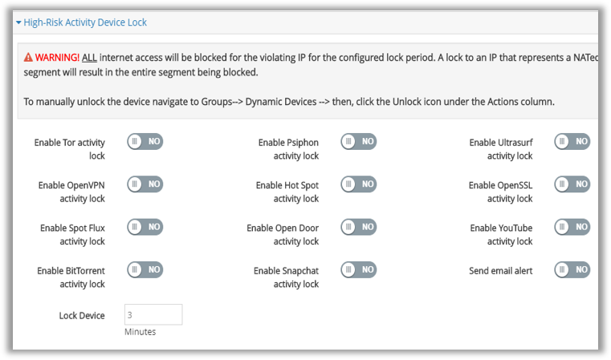
Task: Turn on Psiphon activity lock
Action: coord(359,141)
